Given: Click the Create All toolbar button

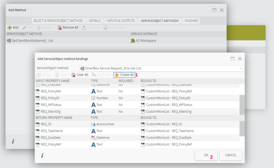Looking at the screenshot, I should (124, 74).
